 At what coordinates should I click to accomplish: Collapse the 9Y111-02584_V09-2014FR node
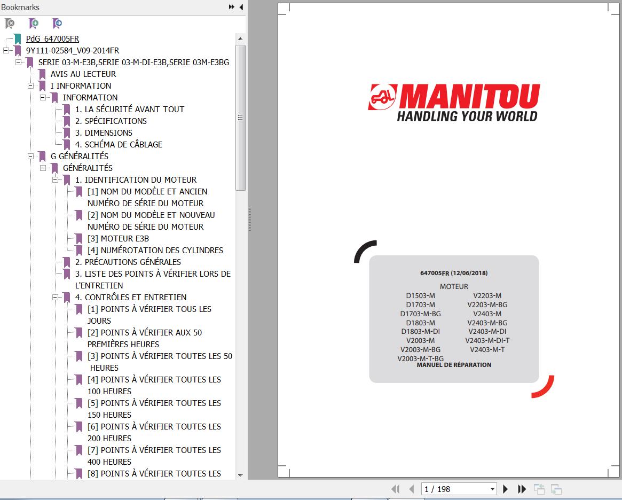6,50
